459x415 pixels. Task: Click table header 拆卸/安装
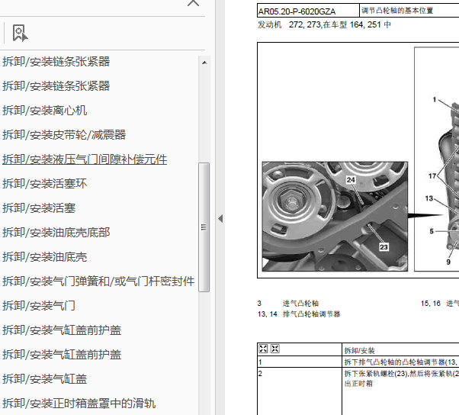359,351
